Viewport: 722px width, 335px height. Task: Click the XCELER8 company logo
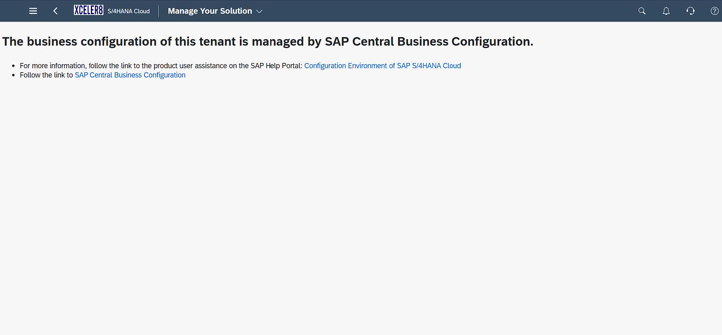[x=88, y=10]
